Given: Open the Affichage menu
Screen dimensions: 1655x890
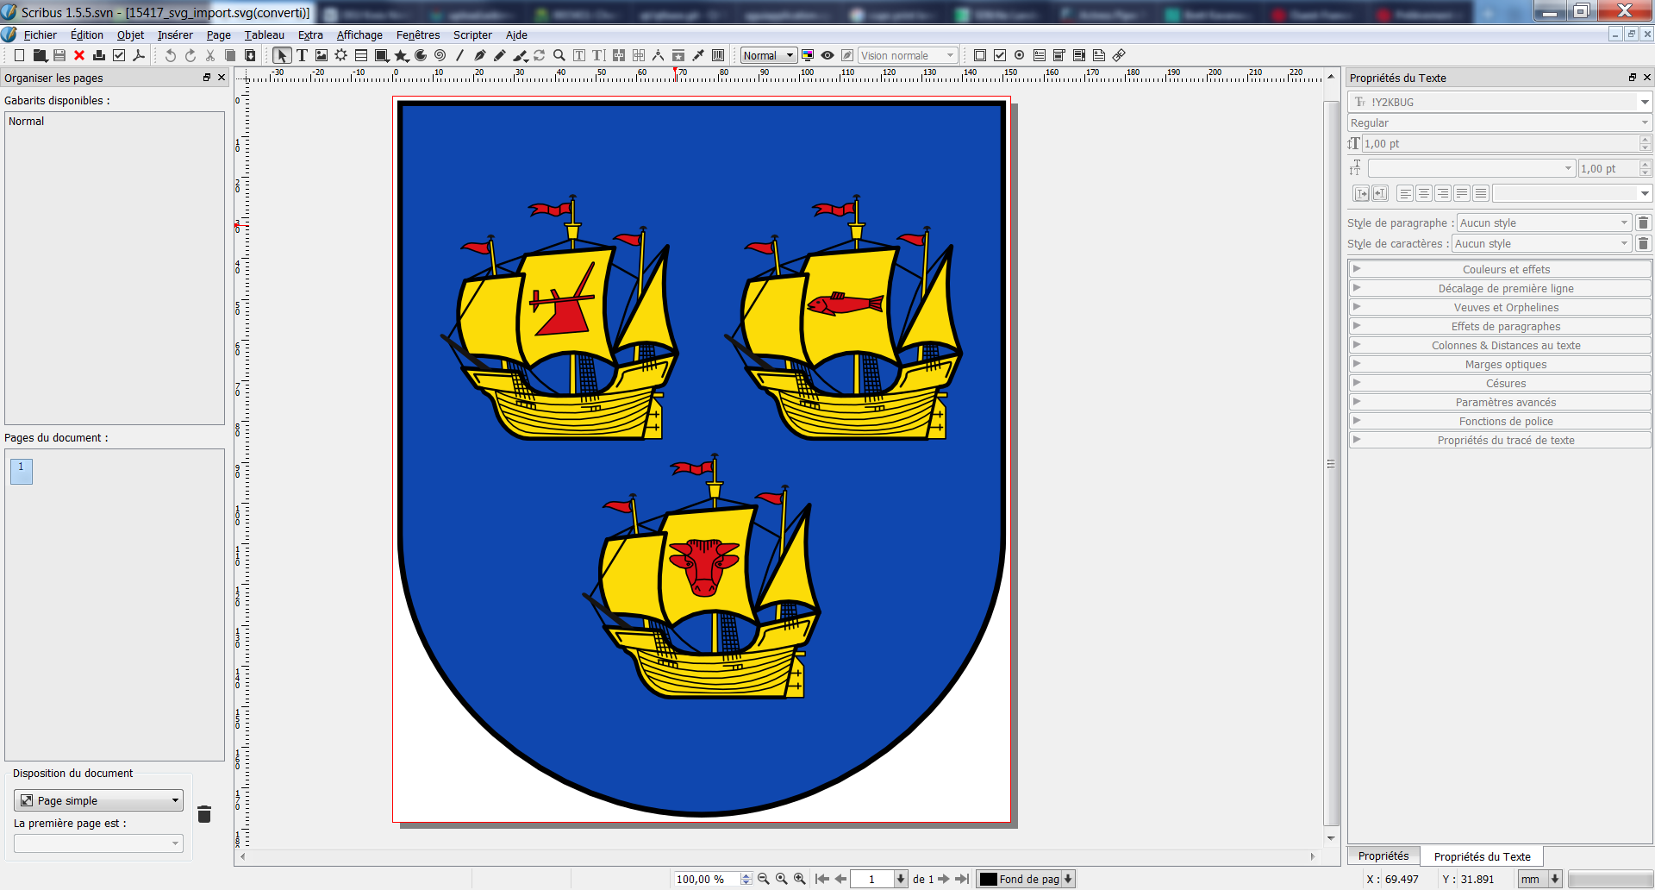Looking at the screenshot, I should (x=359, y=34).
